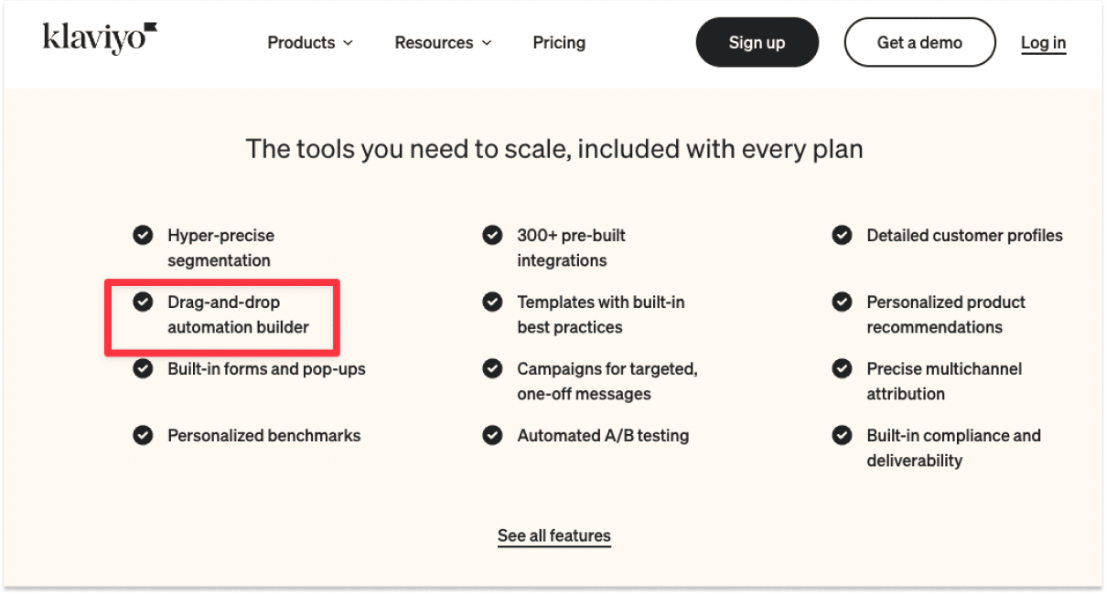Image resolution: width=1106 pixels, height=594 pixels.
Task: Click the checkmark beside Built-in compliance and deliverability
Action: click(842, 435)
